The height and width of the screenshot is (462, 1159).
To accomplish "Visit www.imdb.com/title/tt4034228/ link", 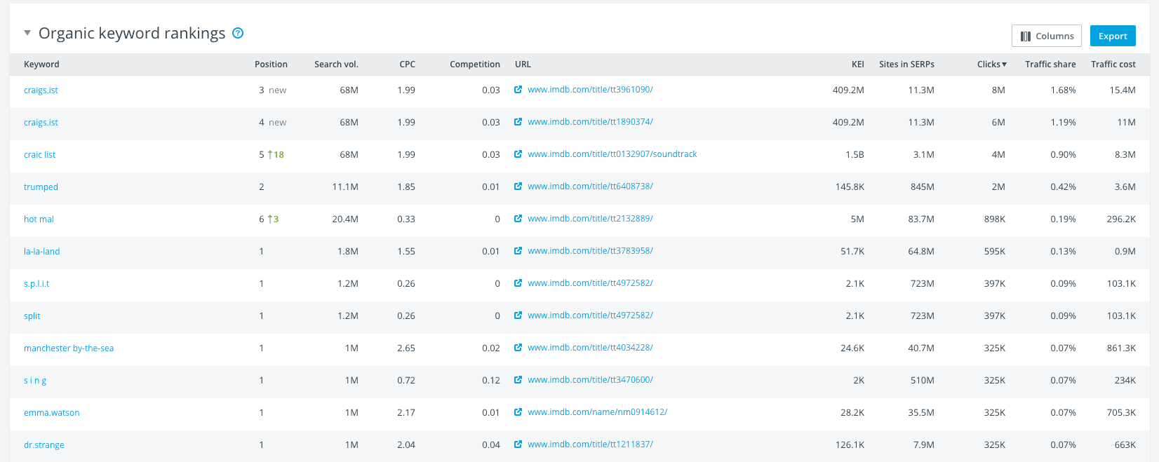I will pos(590,348).
